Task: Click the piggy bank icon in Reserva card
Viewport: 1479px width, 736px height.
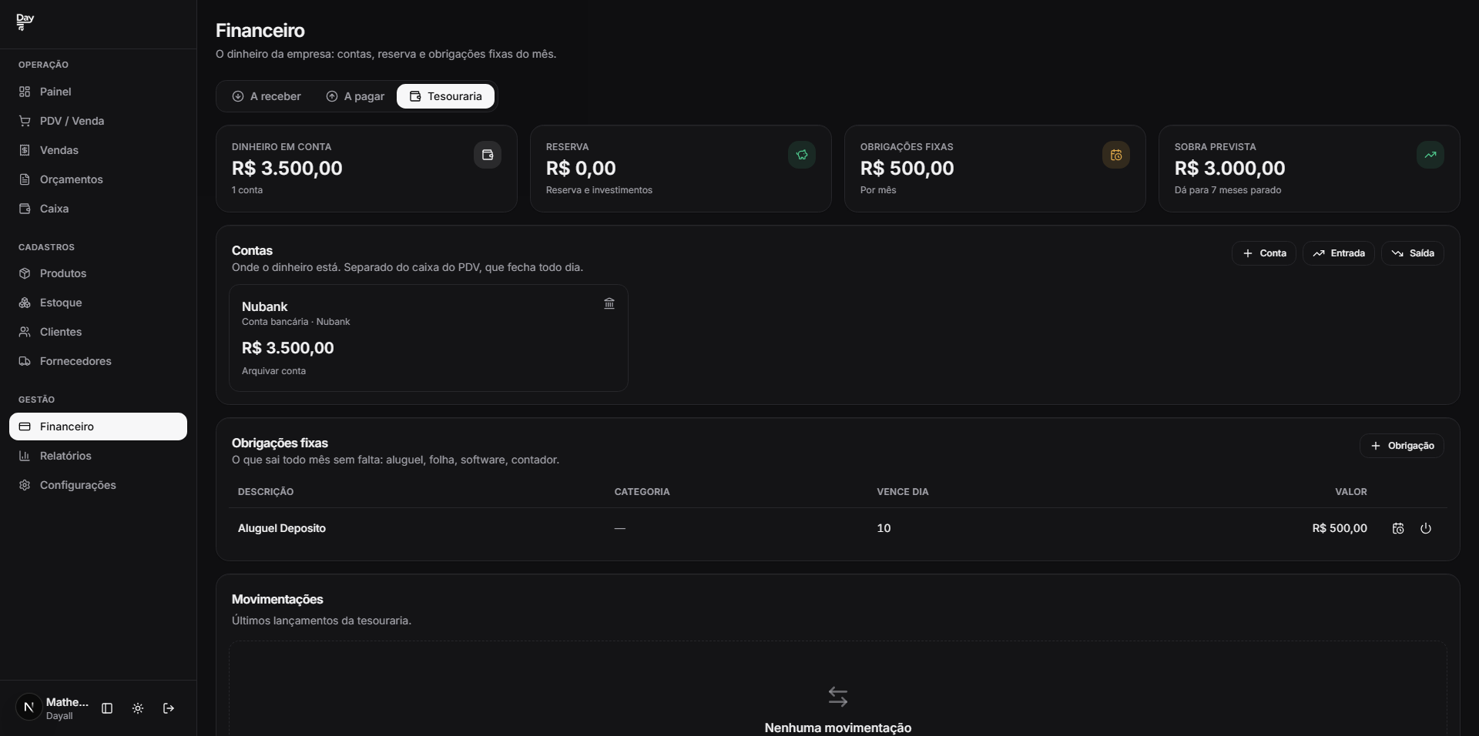Action: (802, 155)
